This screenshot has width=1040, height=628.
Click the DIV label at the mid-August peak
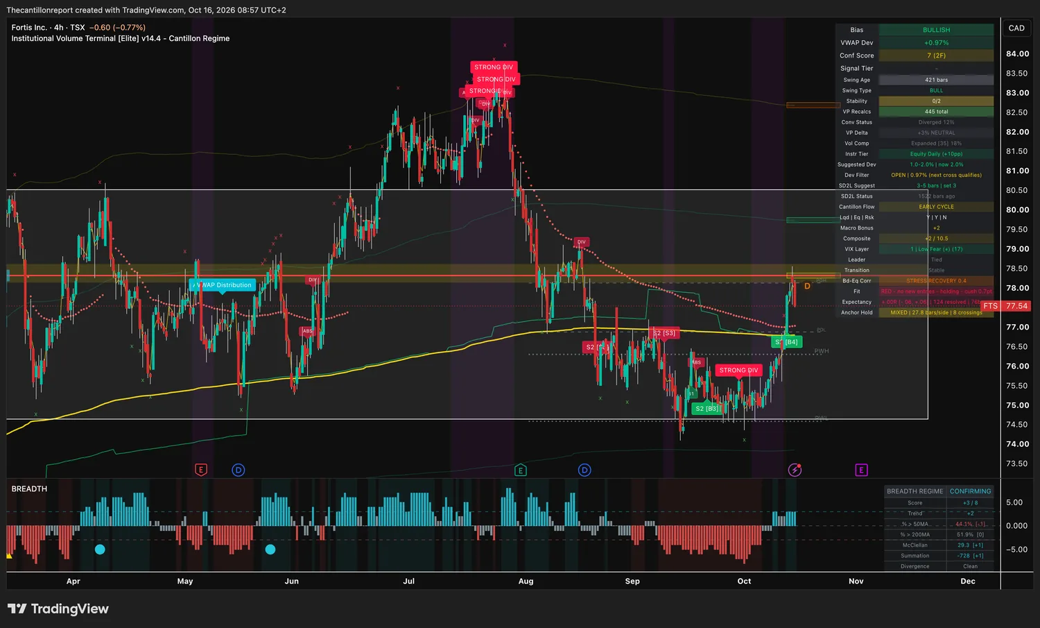[581, 242]
